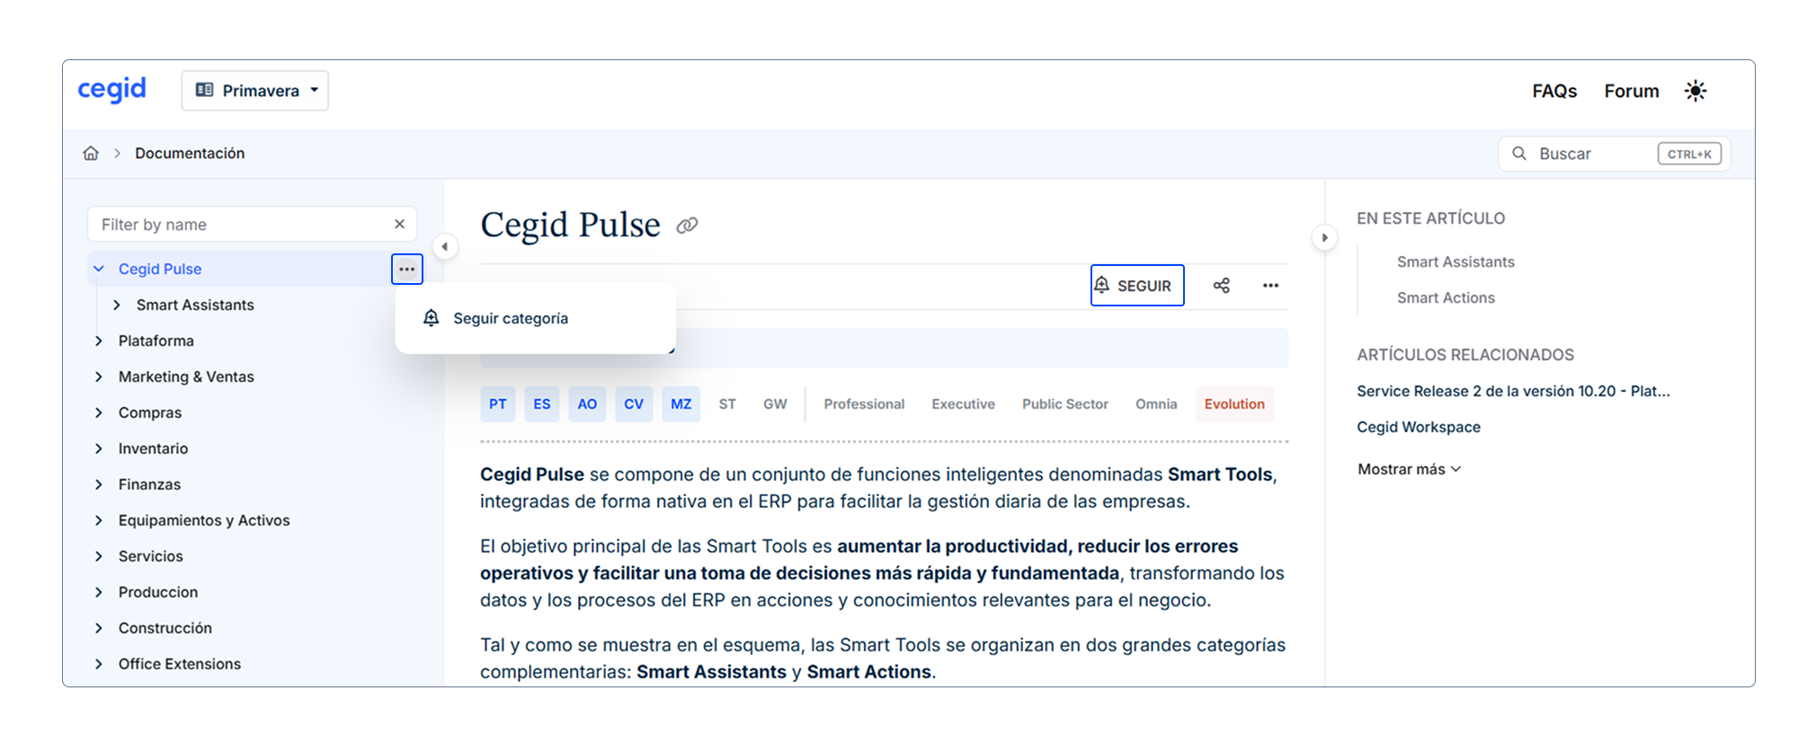
Task: Focus the Buscar search field
Action: 1614,154
